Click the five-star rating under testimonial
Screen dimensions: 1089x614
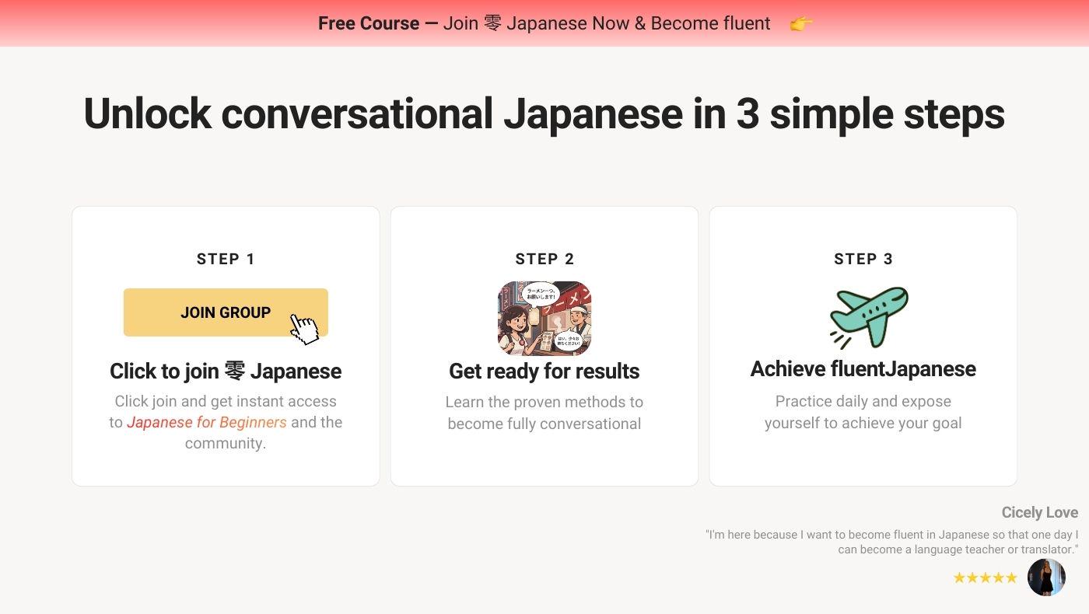[985, 577]
